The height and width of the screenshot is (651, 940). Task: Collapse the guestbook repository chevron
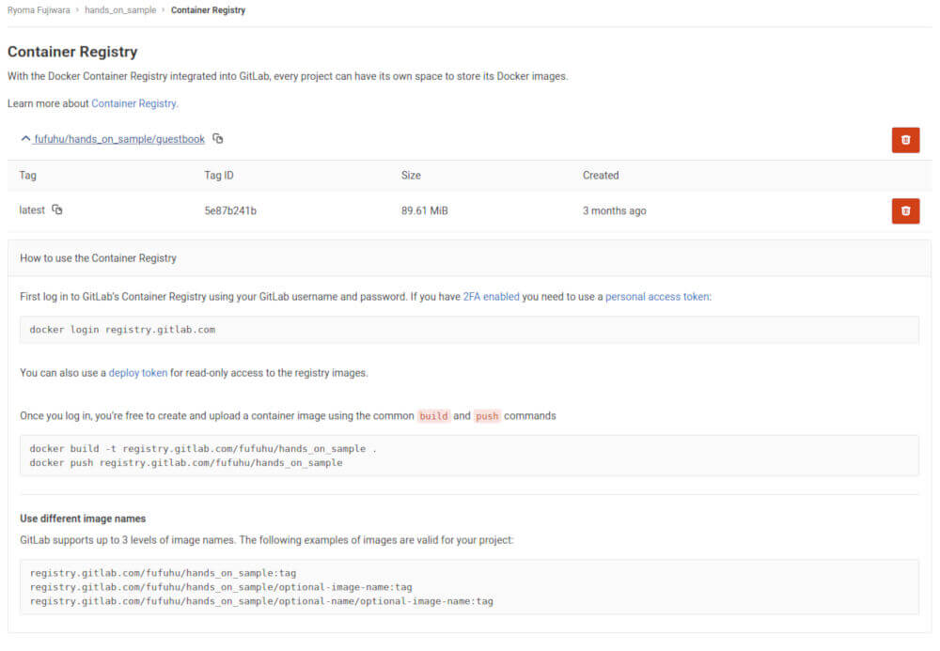click(x=25, y=138)
